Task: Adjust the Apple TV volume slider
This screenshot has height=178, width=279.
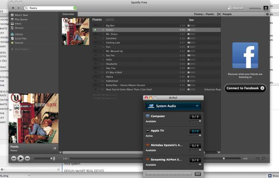Action: point(195,136)
